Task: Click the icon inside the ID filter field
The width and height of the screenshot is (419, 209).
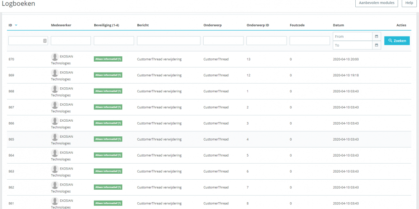Action: [45, 41]
